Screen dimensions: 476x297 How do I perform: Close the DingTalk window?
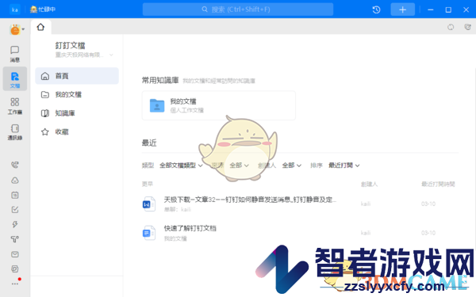[x=466, y=10]
